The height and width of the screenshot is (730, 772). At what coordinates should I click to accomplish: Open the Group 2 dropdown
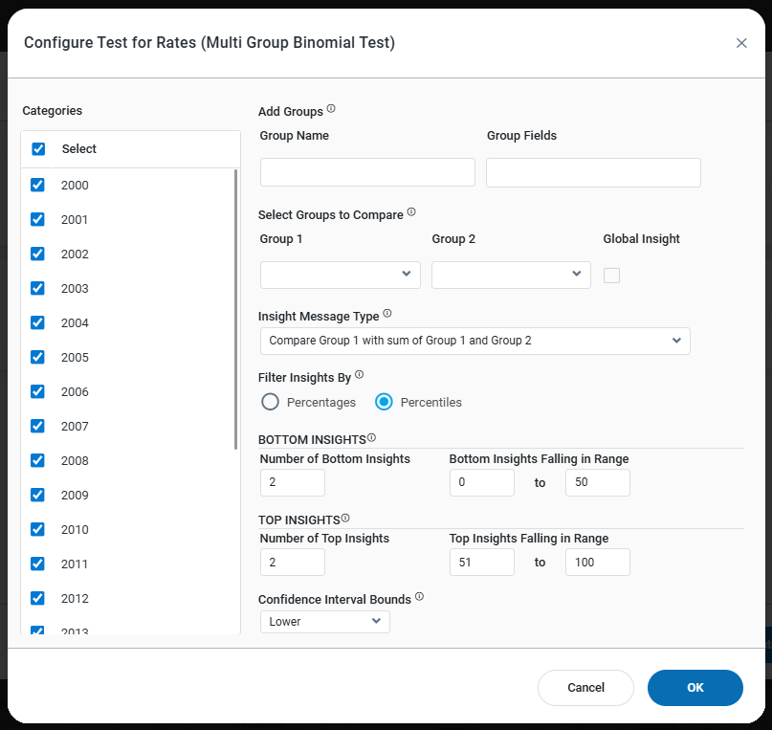(511, 275)
